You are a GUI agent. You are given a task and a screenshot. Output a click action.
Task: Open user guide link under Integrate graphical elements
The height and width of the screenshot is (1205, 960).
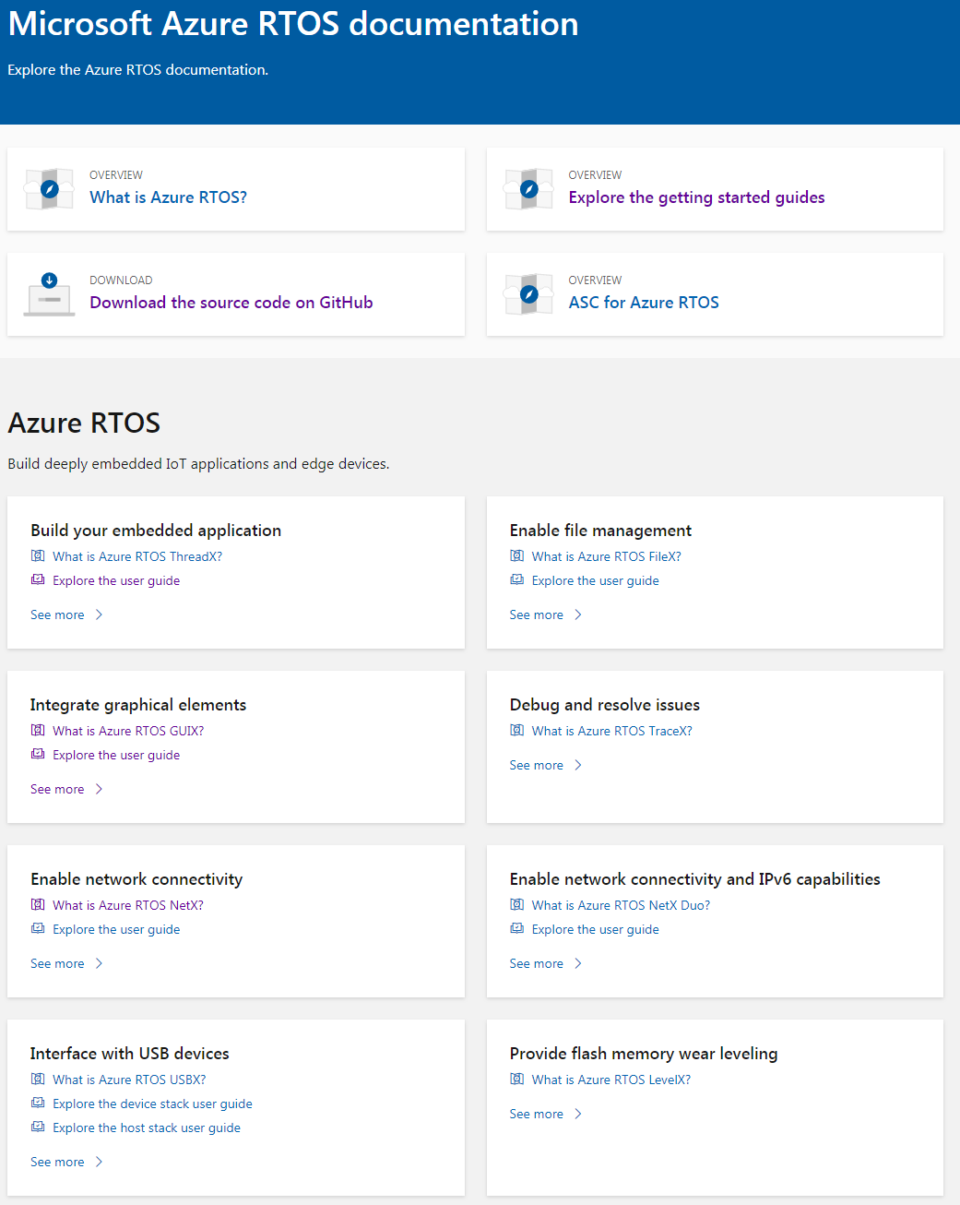coord(116,755)
